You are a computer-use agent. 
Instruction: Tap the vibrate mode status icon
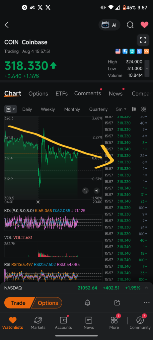pos(103,8)
